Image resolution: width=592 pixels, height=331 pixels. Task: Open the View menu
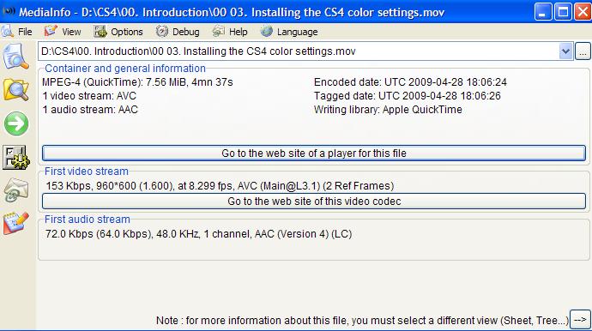pos(71,32)
